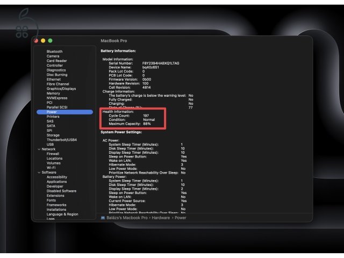Select Card Reader in the hardware list
Screen dimensions: 344x258
point(56,61)
